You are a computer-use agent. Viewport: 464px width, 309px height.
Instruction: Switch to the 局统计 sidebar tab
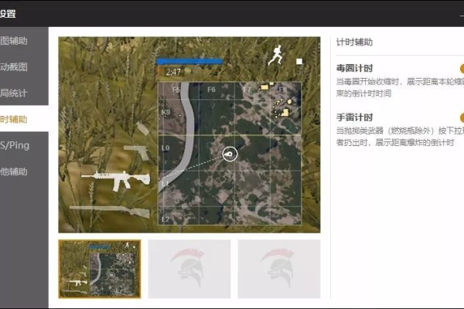click(x=24, y=93)
